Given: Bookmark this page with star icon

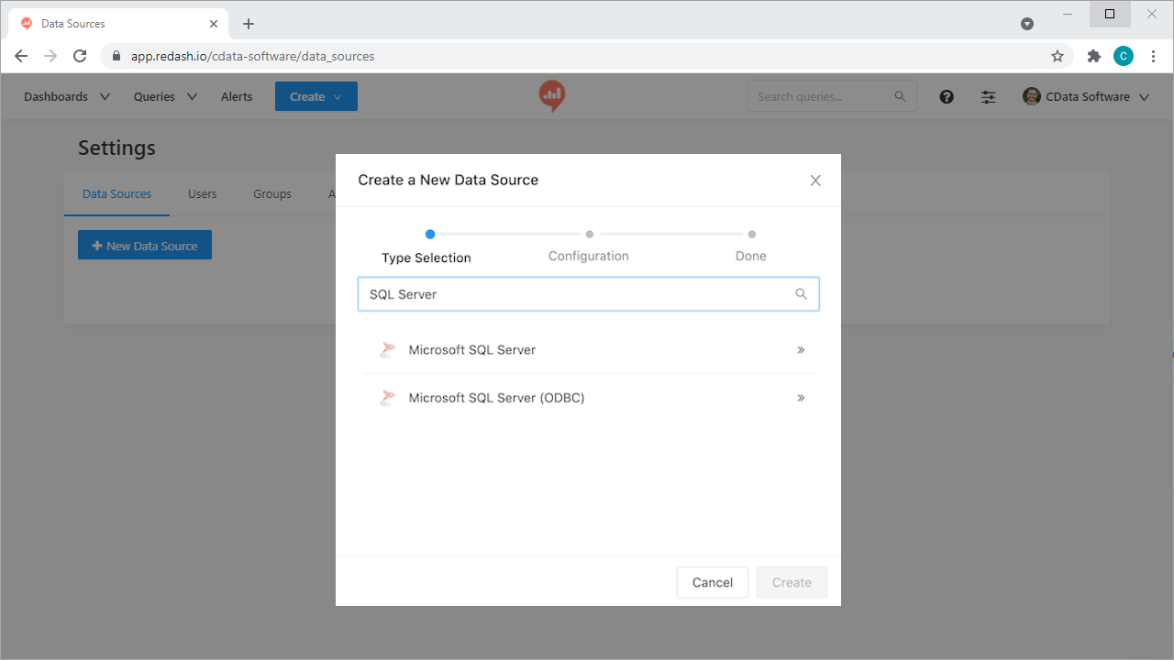Looking at the screenshot, I should point(1058,56).
